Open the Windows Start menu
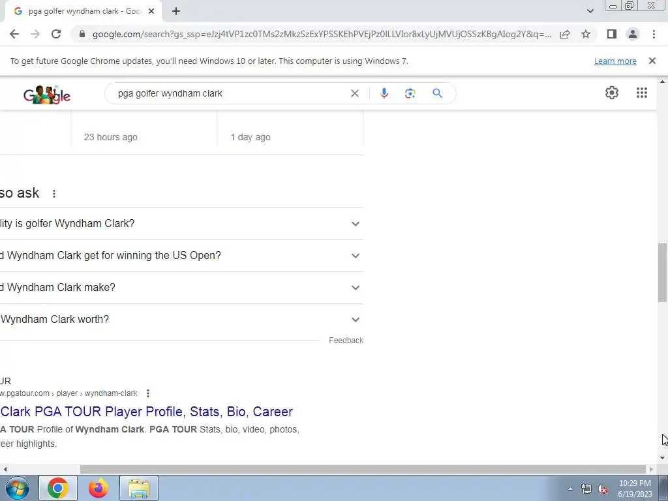Screen dimensions: 668x501 [17, 488]
